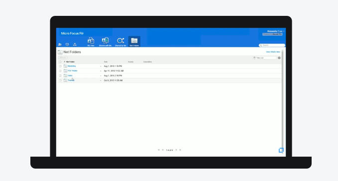Go to the next page of results
This screenshot has height=181, width=338.
click(176, 150)
